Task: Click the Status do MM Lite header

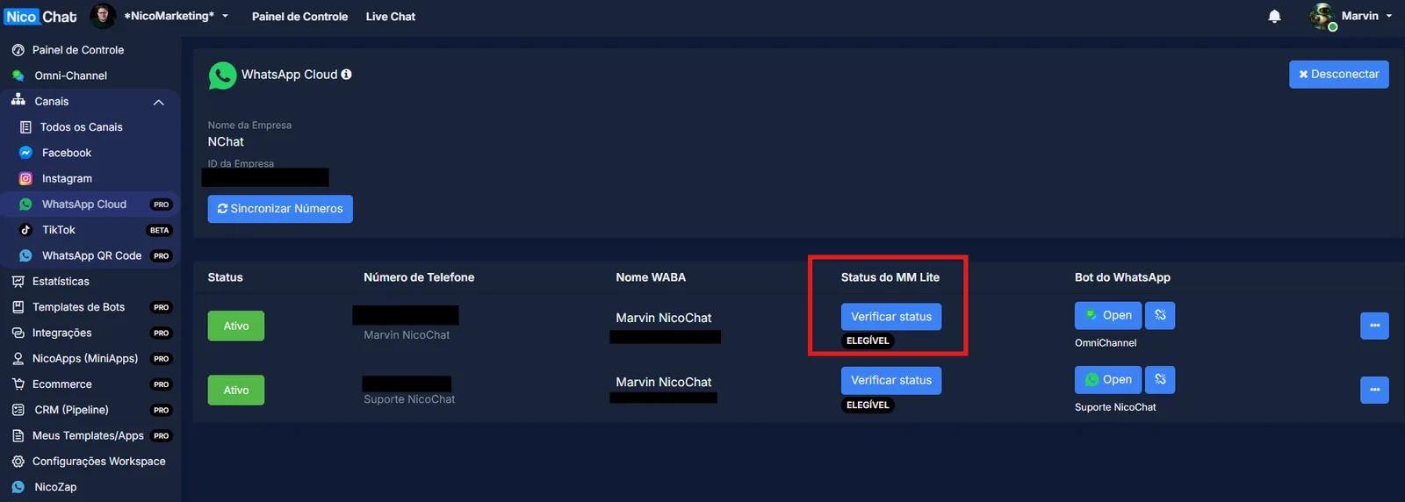Action: (890, 277)
